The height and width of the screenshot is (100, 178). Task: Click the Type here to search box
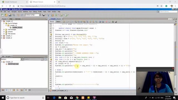[x=25, y=97]
